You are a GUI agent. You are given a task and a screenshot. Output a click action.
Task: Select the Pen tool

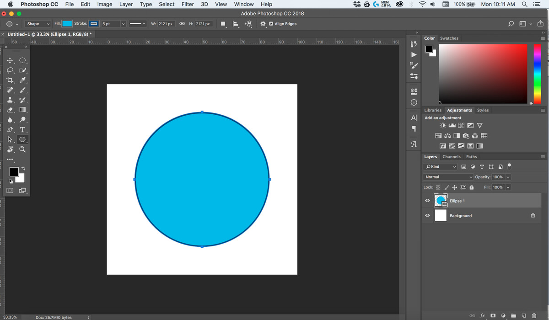[10, 130]
